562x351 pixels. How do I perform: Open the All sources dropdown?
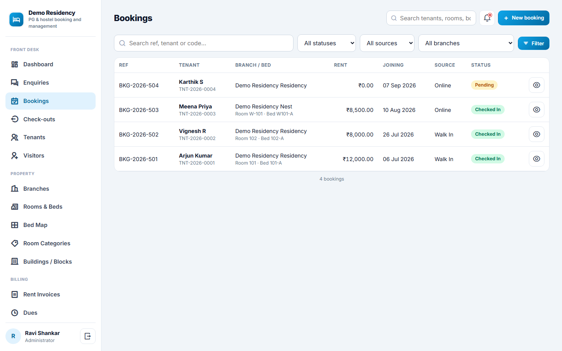coord(387,43)
